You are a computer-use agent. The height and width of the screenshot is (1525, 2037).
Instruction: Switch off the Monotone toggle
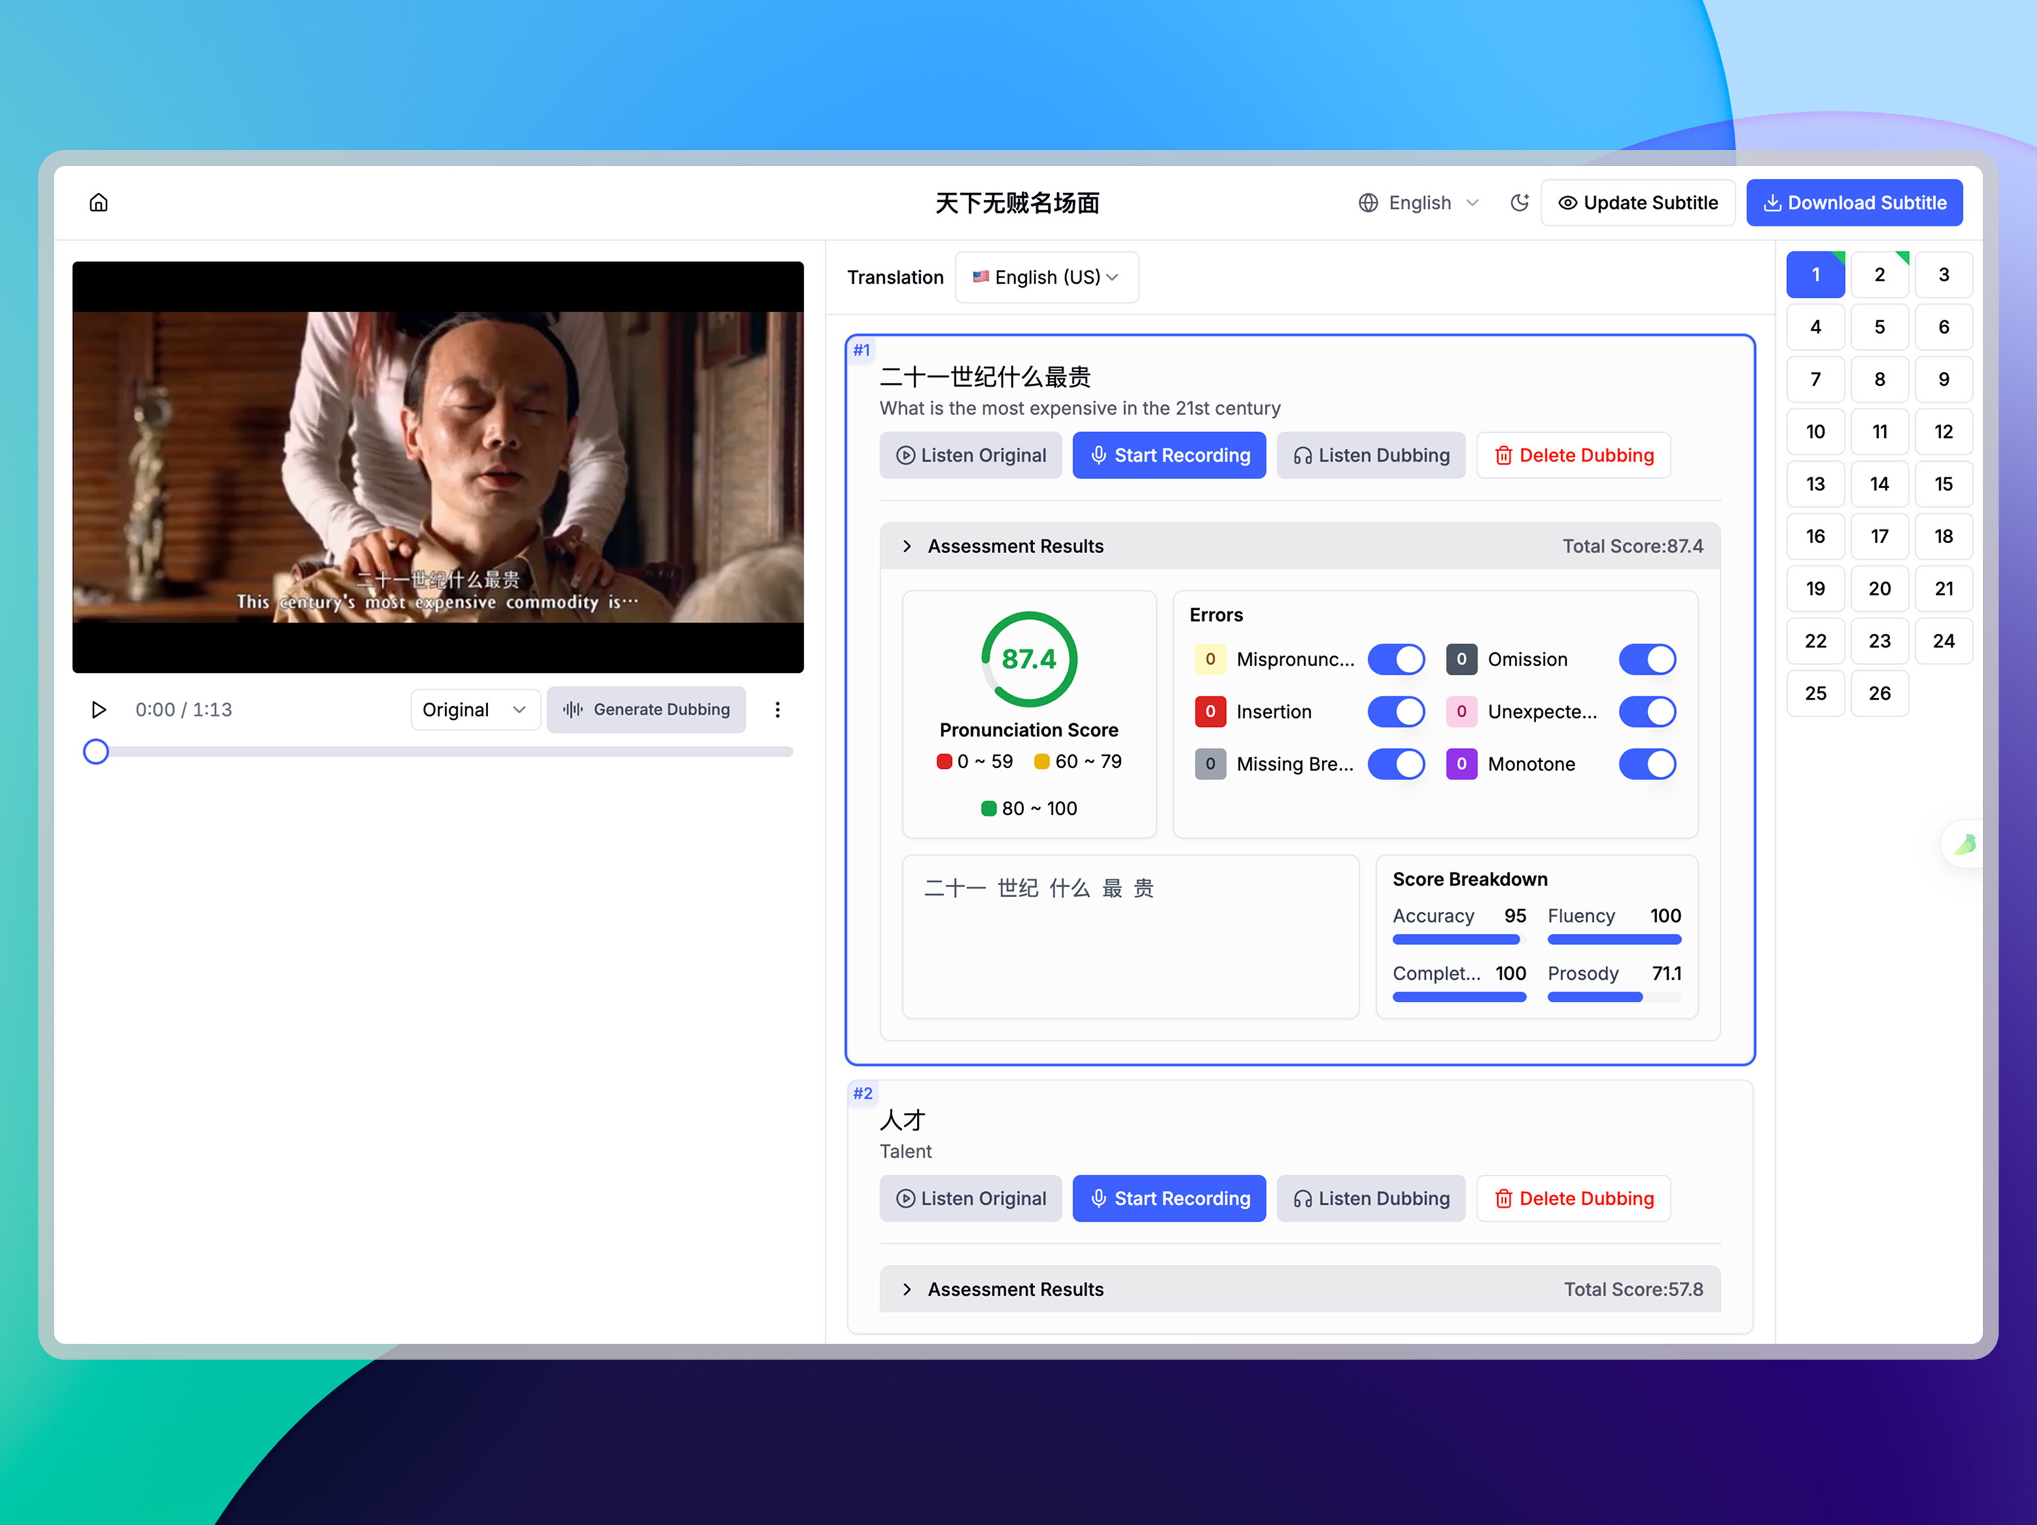[x=1647, y=764]
